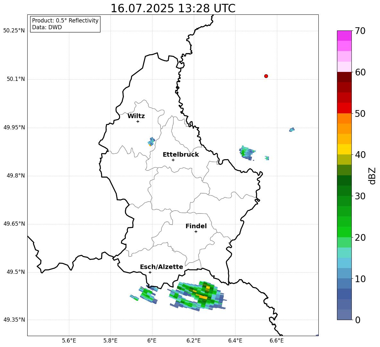Click the Product: 0.5° Reflectivity text

pyautogui.click(x=65, y=21)
